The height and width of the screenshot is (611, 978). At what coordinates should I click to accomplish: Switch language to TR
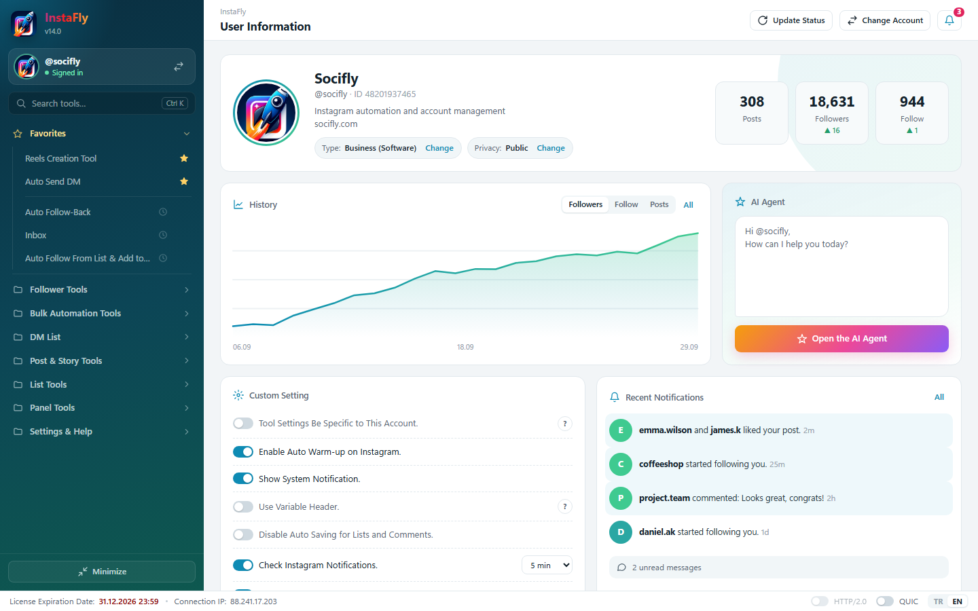pyautogui.click(x=938, y=601)
